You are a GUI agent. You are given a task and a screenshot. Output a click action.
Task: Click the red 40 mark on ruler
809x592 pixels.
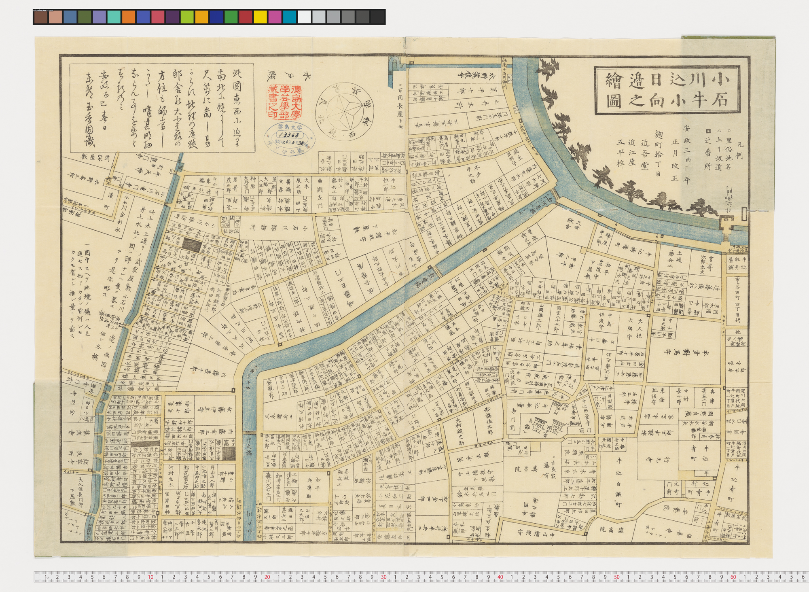click(x=500, y=577)
